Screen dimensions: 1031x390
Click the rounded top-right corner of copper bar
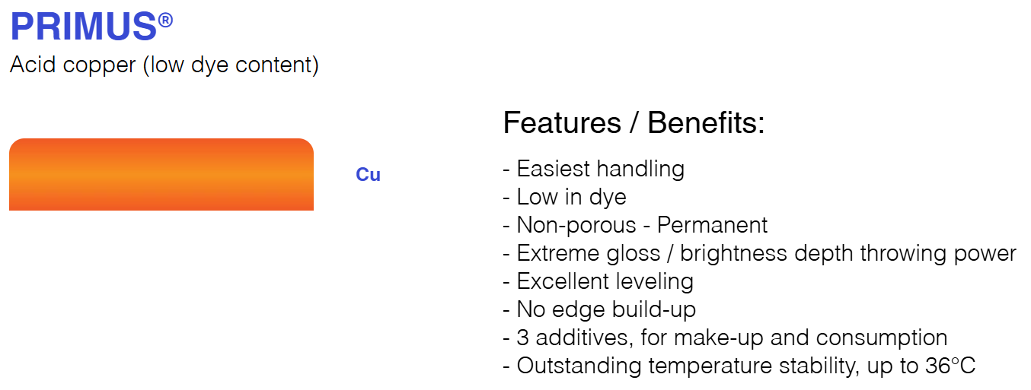(305, 146)
